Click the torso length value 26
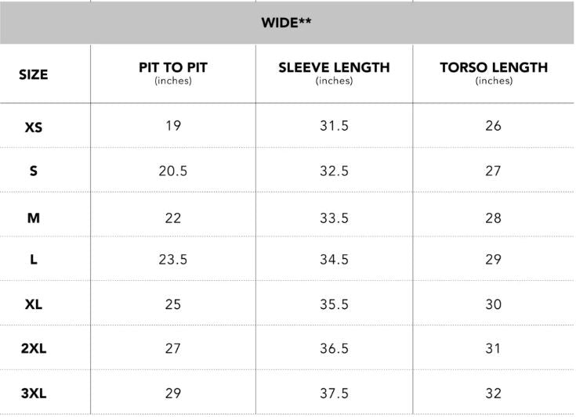576x417 pixels. pyautogui.click(x=493, y=126)
